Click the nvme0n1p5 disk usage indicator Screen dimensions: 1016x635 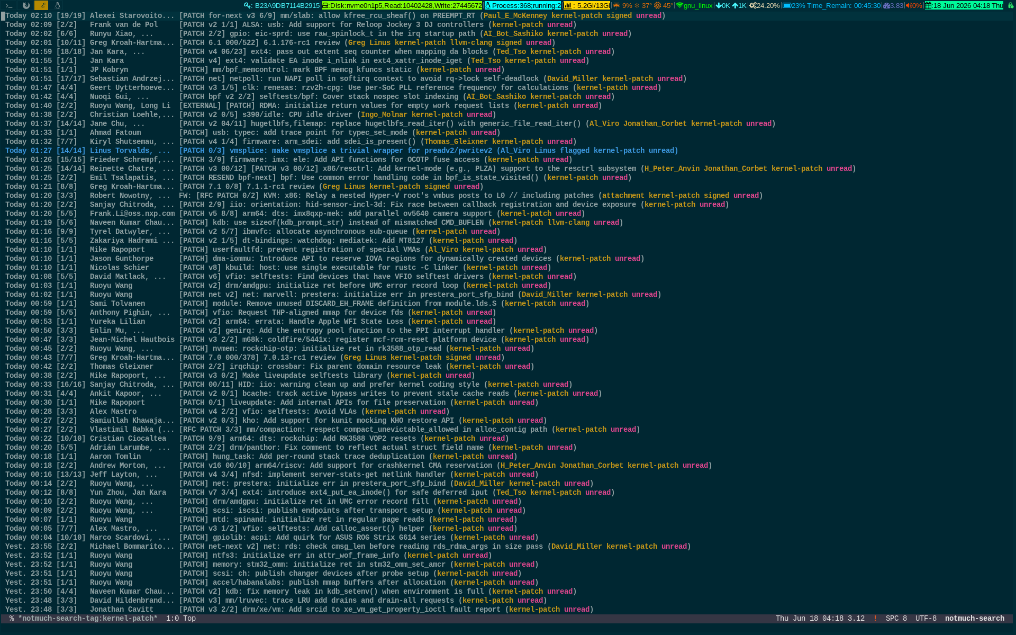coord(402,5)
